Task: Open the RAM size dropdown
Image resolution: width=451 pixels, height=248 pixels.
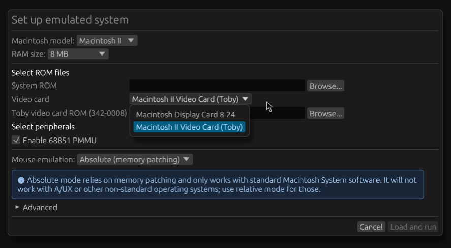Action: coord(78,54)
